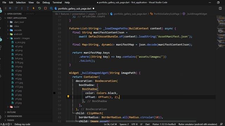Split the editor to the right
The height and width of the screenshot is (126, 225).
(220, 8)
